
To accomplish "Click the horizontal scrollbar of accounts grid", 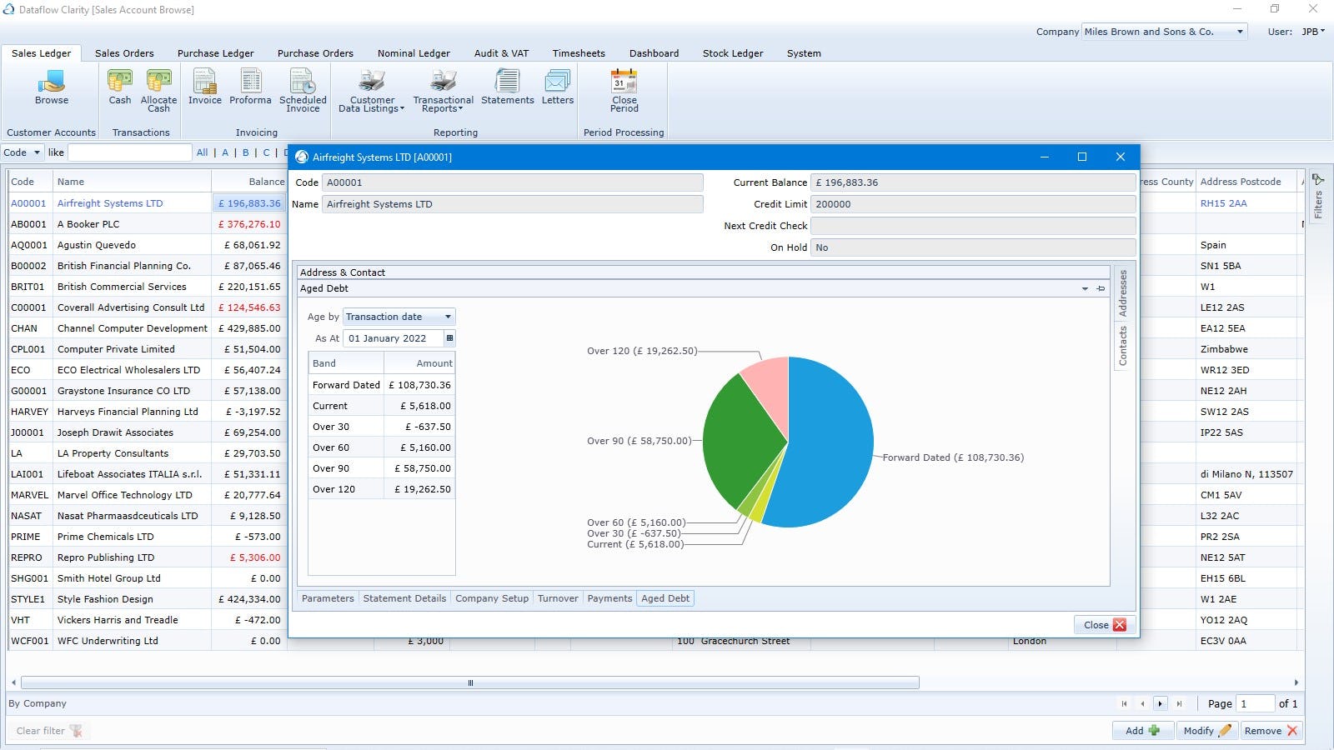I will click(470, 682).
